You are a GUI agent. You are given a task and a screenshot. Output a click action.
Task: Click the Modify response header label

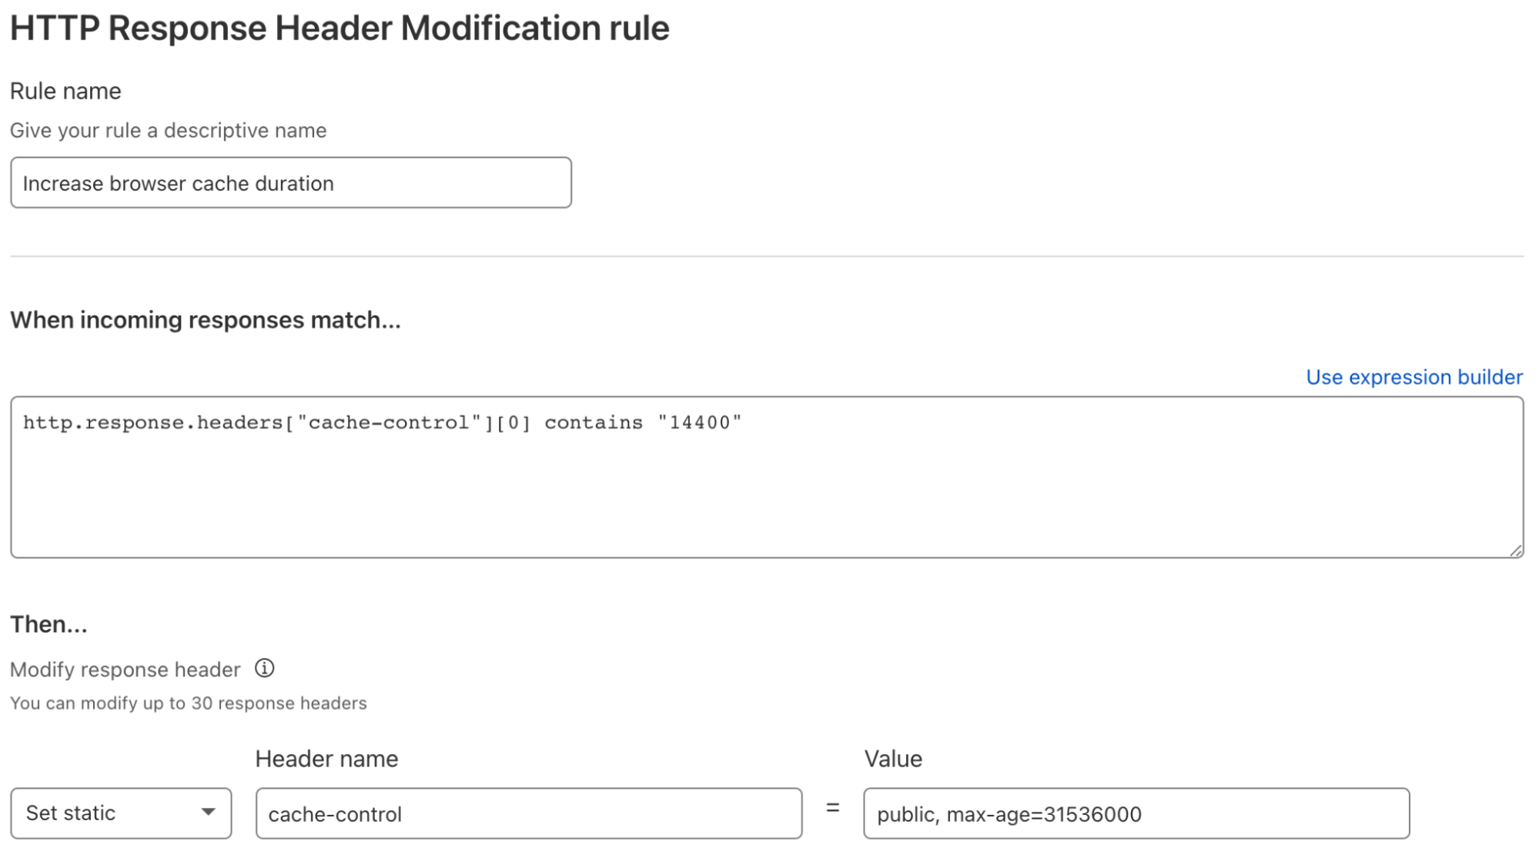pyautogui.click(x=124, y=669)
